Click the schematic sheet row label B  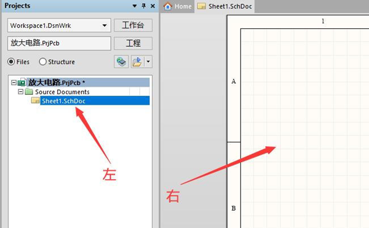[x=234, y=208]
